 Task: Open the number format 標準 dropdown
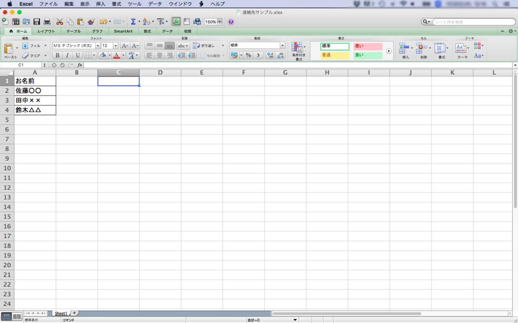[283, 45]
